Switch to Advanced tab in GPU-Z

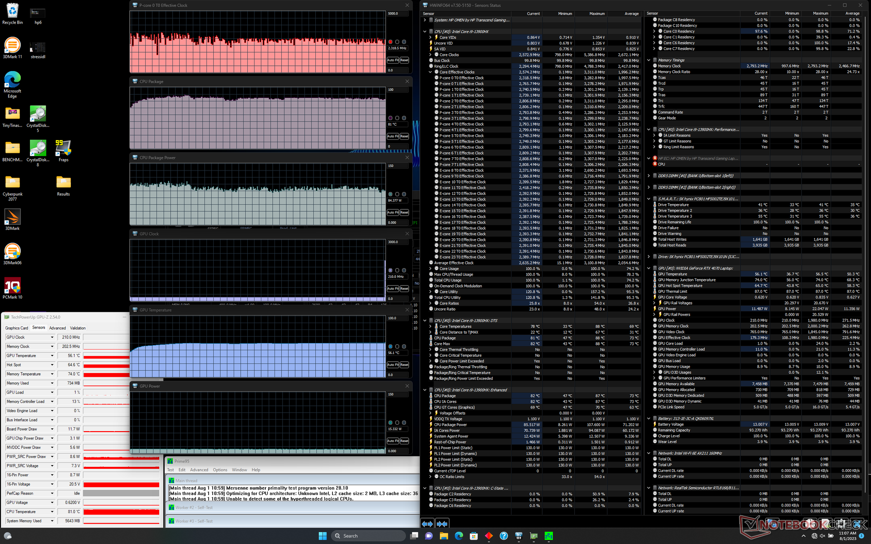tap(58, 328)
